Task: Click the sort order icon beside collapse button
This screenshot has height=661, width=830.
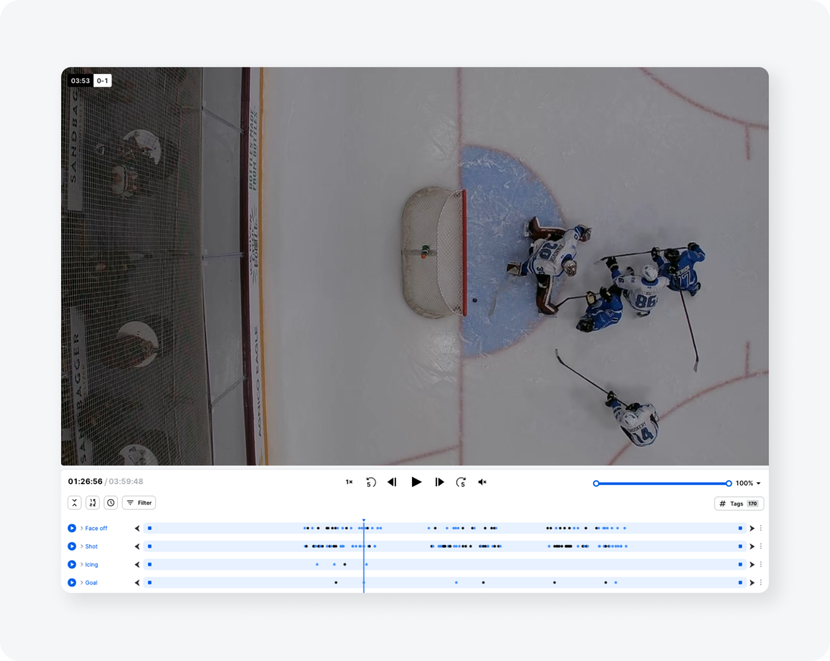Action: tap(93, 503)
